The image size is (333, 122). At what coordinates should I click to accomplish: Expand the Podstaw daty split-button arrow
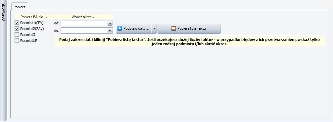tap(154, 28)
